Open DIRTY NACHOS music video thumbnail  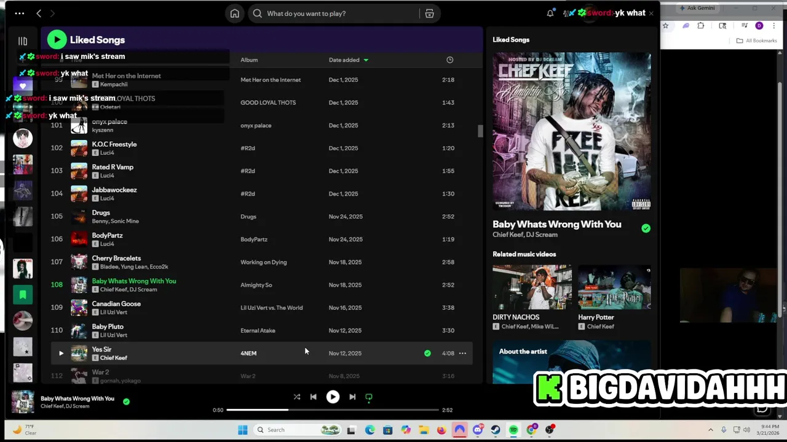532,287
